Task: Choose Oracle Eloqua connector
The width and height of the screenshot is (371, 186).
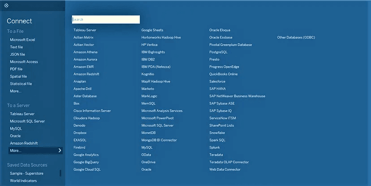Action: pyautogui.click(x=220, y=30)
